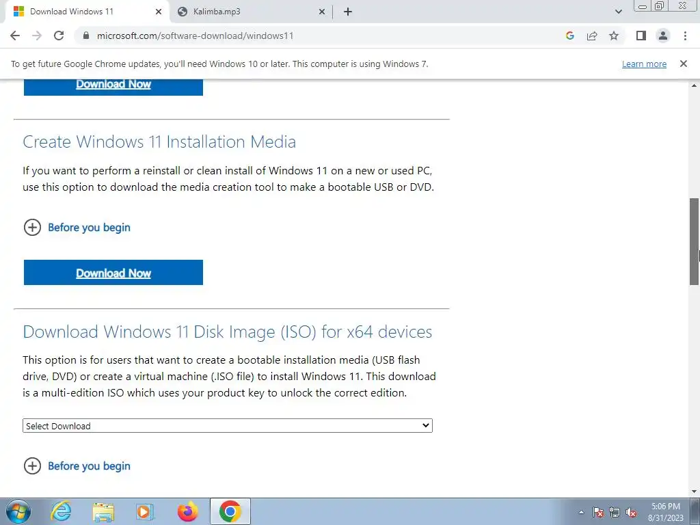Launch Internet Explorer from the taskbar

click(61, 511)
